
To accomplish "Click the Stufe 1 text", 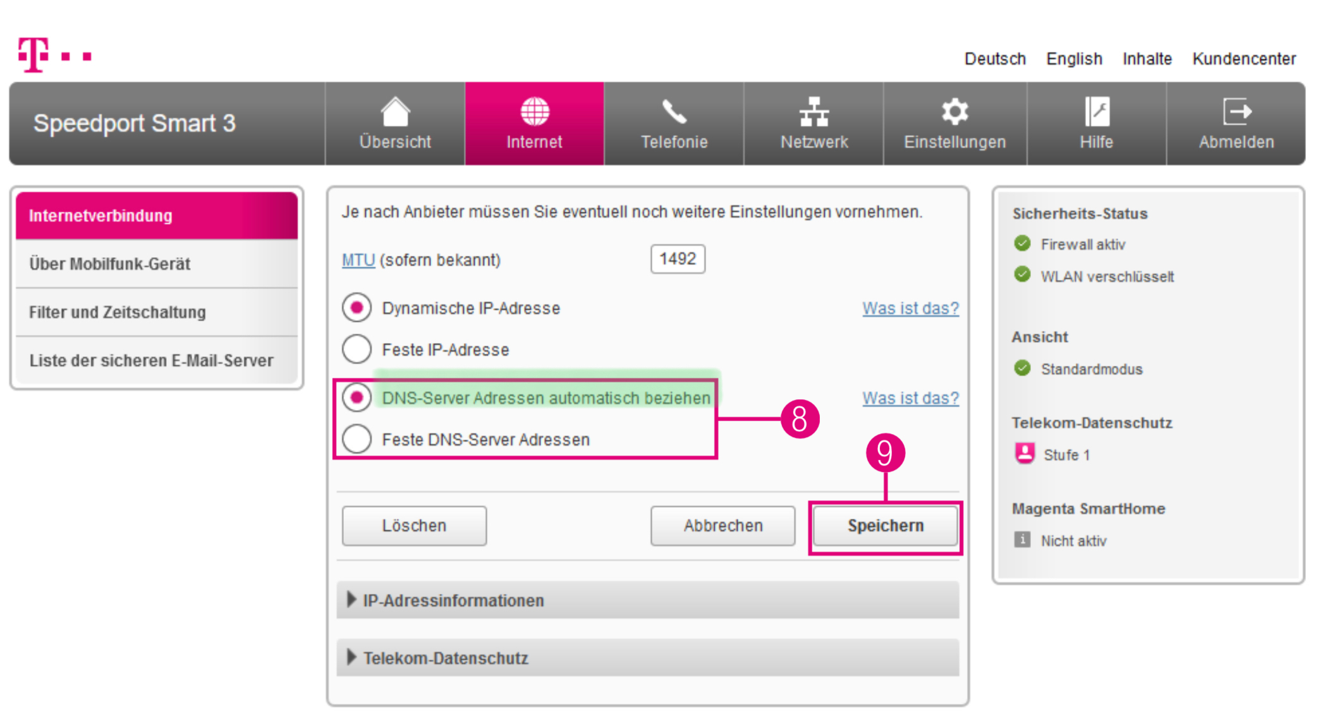I will 1066,455.
